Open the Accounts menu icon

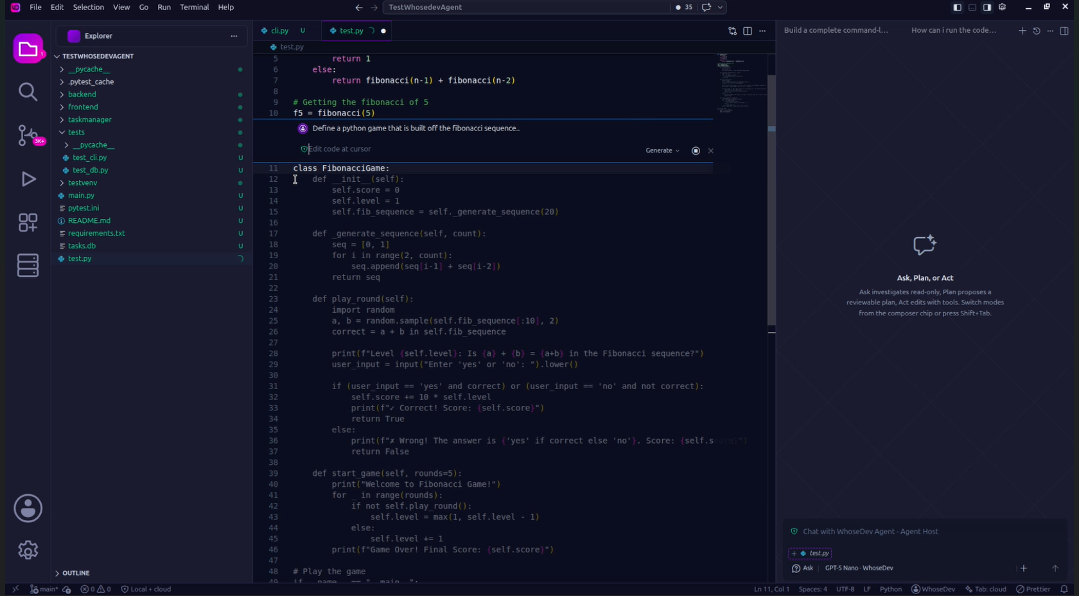click(x=28, y=508)
